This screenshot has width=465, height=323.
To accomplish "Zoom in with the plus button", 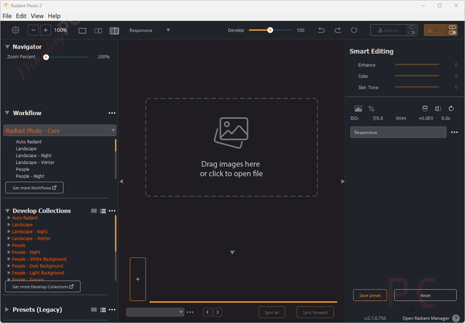I will tap(45, 30).
